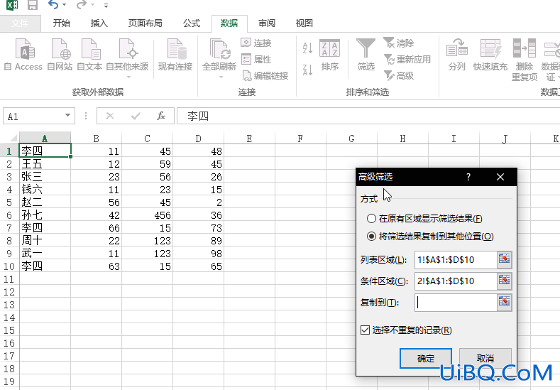Select cell containing 孙七
560x390 pixels.
pyautogui.click(x=45, y=215)
